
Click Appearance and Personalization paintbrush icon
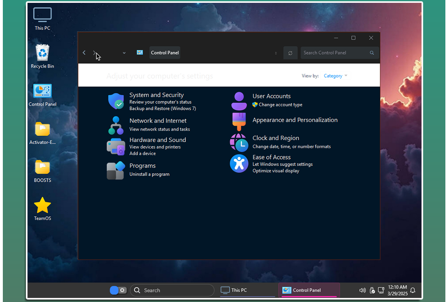click(239, 121)
